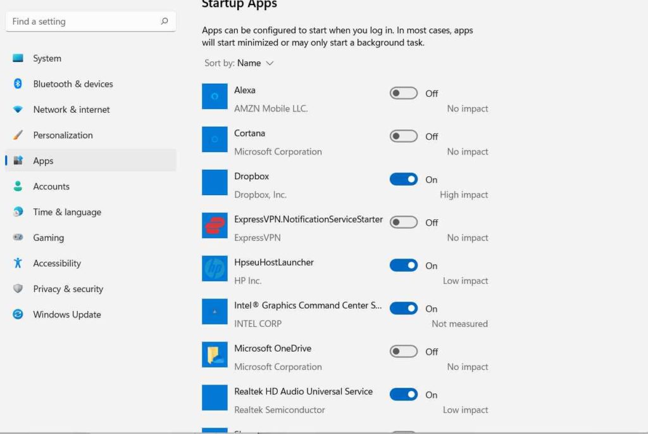Viewport: 648px width, 434px height.
Task: Open the Sort by Name dropdown
Action: [239, 63]
